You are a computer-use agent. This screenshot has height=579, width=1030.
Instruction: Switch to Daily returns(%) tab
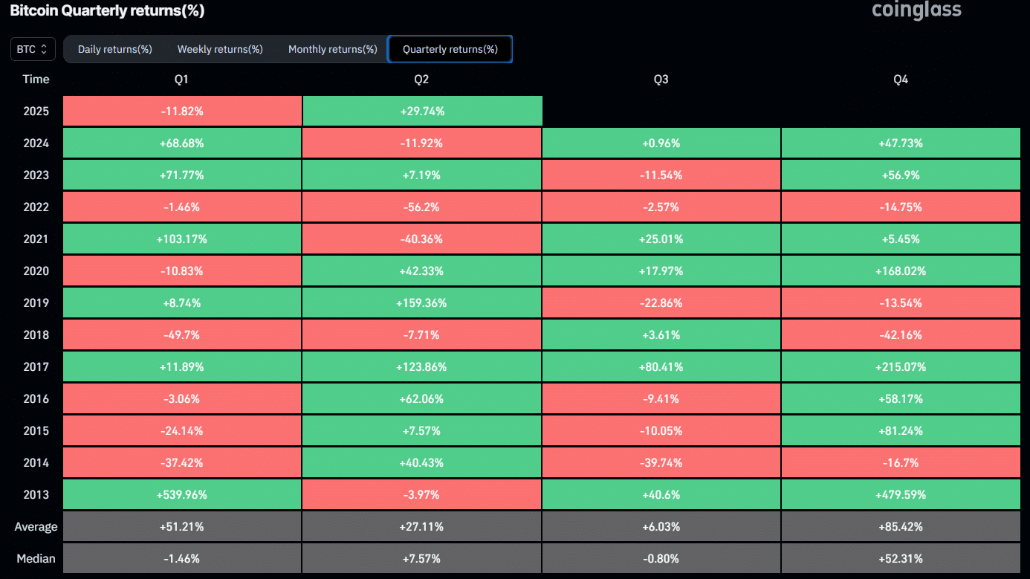pyautogui.click(x=115, y=49)
